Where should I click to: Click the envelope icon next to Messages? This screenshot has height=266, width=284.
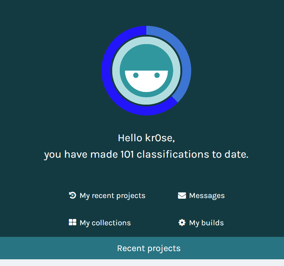point(182,196)
